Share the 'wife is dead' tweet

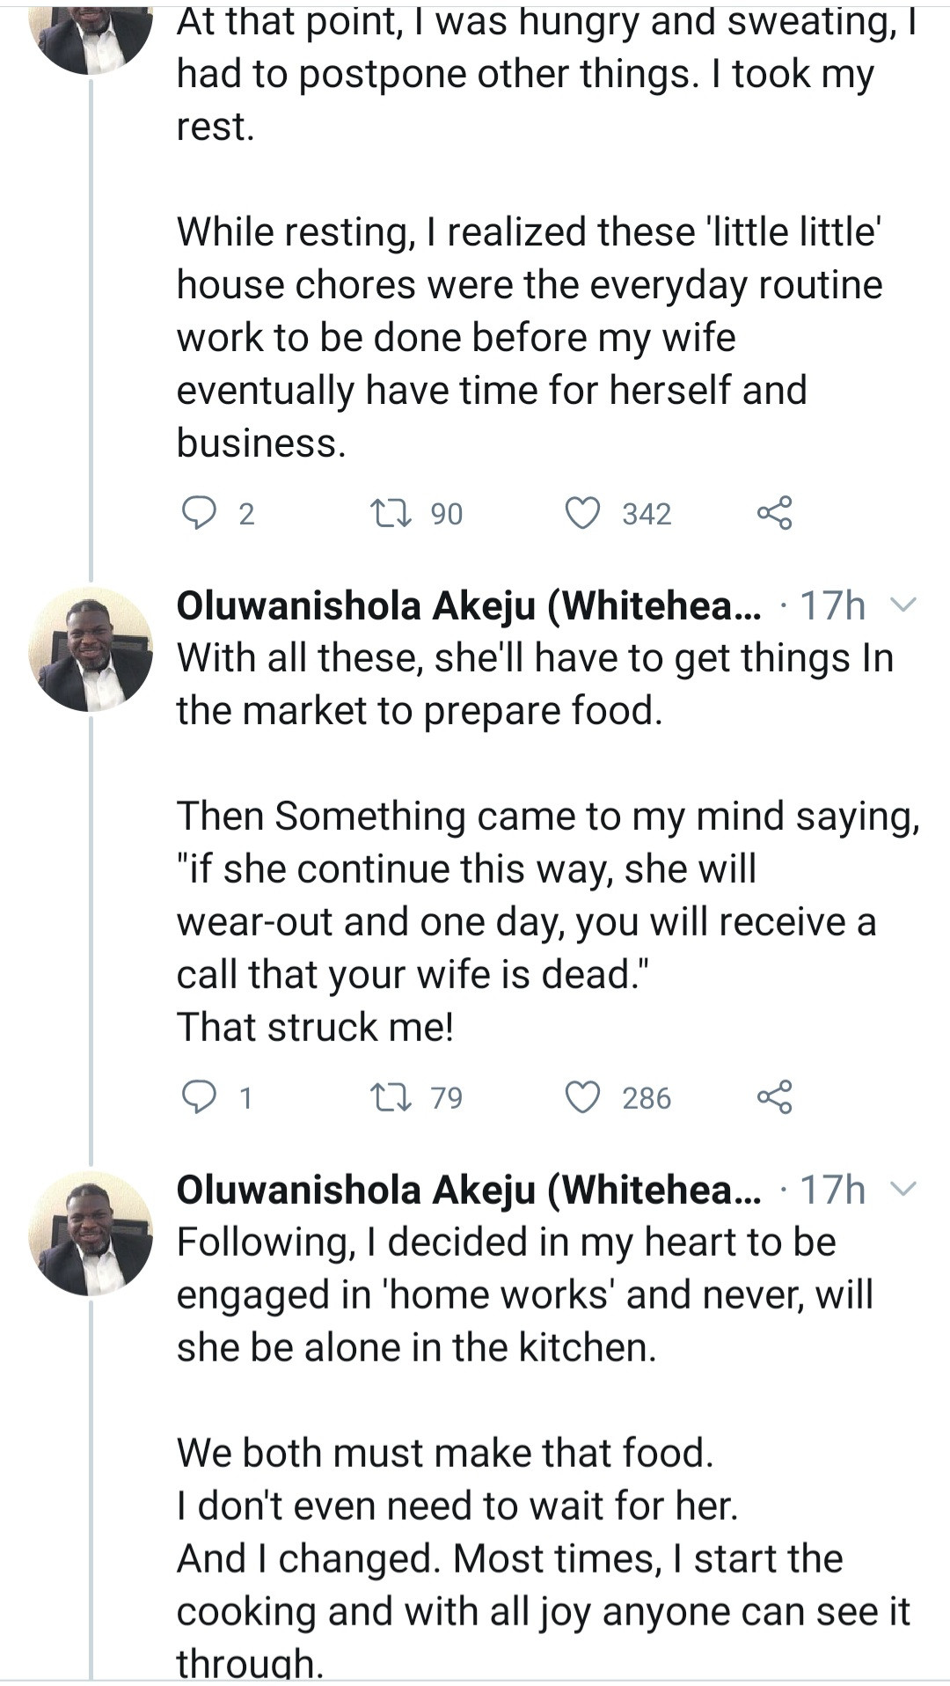point(774,1097)
